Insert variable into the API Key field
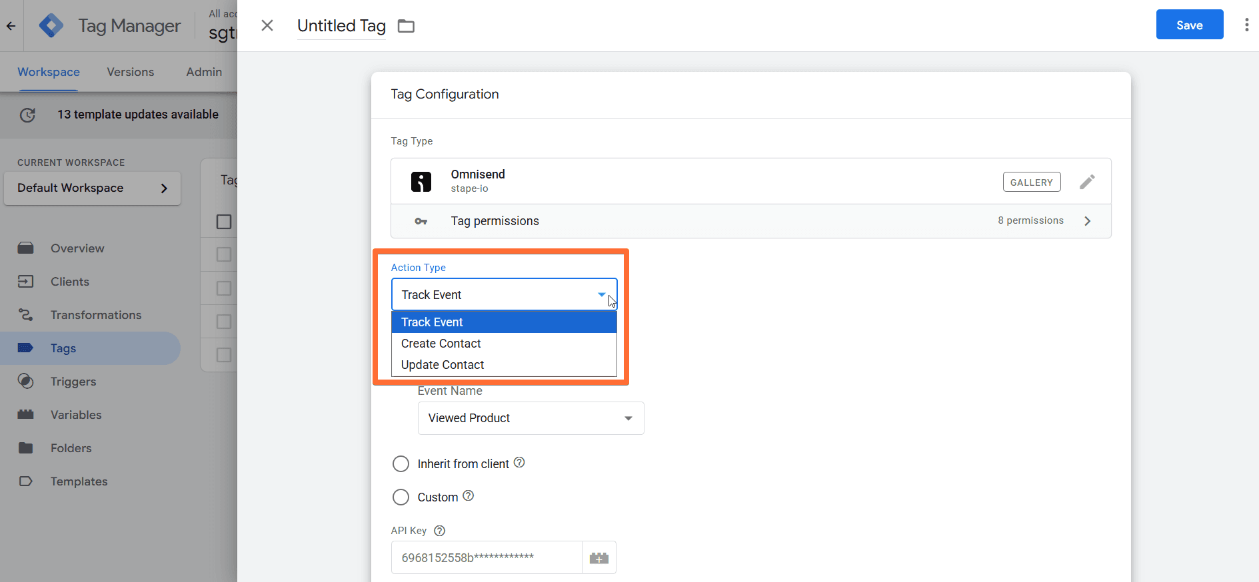1259x582 pixels. 599,558
